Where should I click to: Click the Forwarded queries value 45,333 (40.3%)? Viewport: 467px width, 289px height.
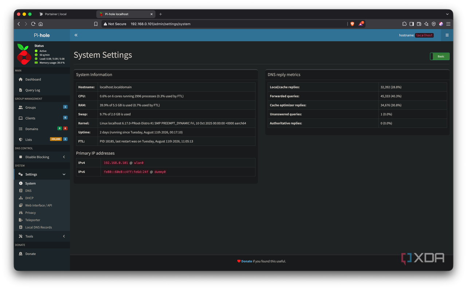391,96
